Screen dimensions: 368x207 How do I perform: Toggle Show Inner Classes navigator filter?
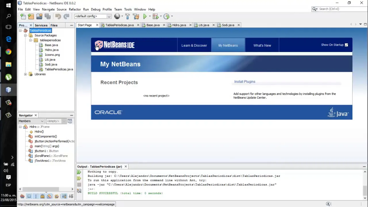[49, 196]
